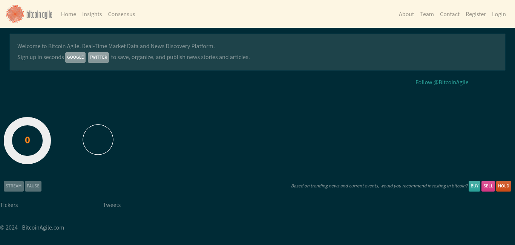Click the Register link
The image size is (515, 245).
pyautogui.click(x=476, y=14)
